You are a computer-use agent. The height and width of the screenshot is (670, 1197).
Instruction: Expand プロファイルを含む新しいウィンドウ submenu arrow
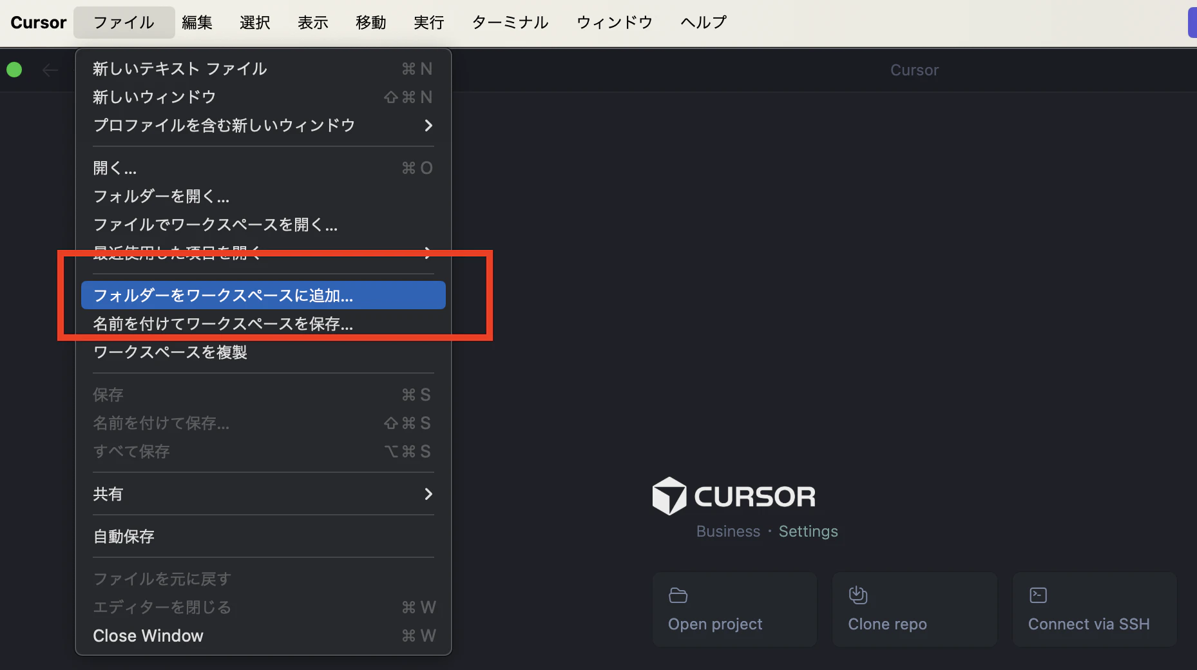(428, 126)
